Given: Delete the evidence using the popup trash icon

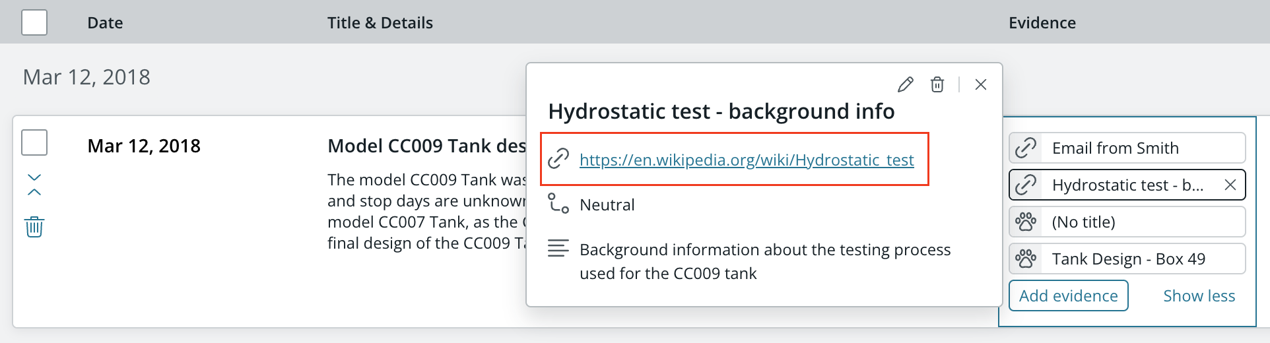Looking at the screenshot, I should coord(937,84).
